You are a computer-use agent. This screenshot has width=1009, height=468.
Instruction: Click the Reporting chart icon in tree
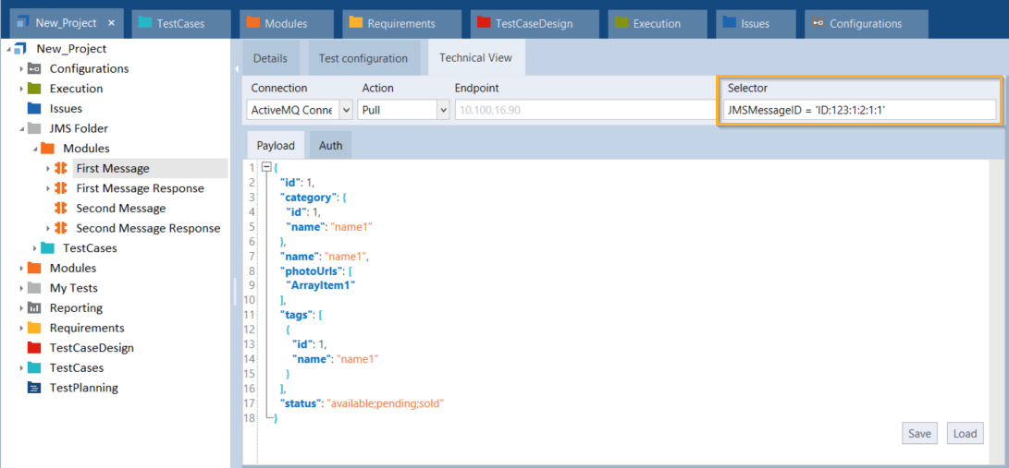tap(34, 308)
